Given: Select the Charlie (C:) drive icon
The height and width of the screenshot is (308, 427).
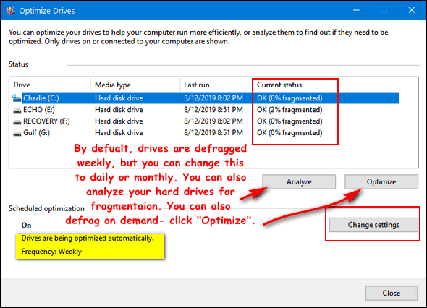Looking at the screenshot, I should click(x=17, y=98).
